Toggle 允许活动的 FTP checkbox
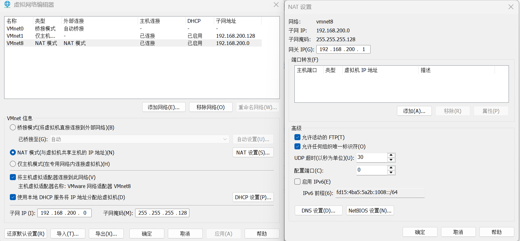This screenshot has width=520, height=241. pos(297,137)
